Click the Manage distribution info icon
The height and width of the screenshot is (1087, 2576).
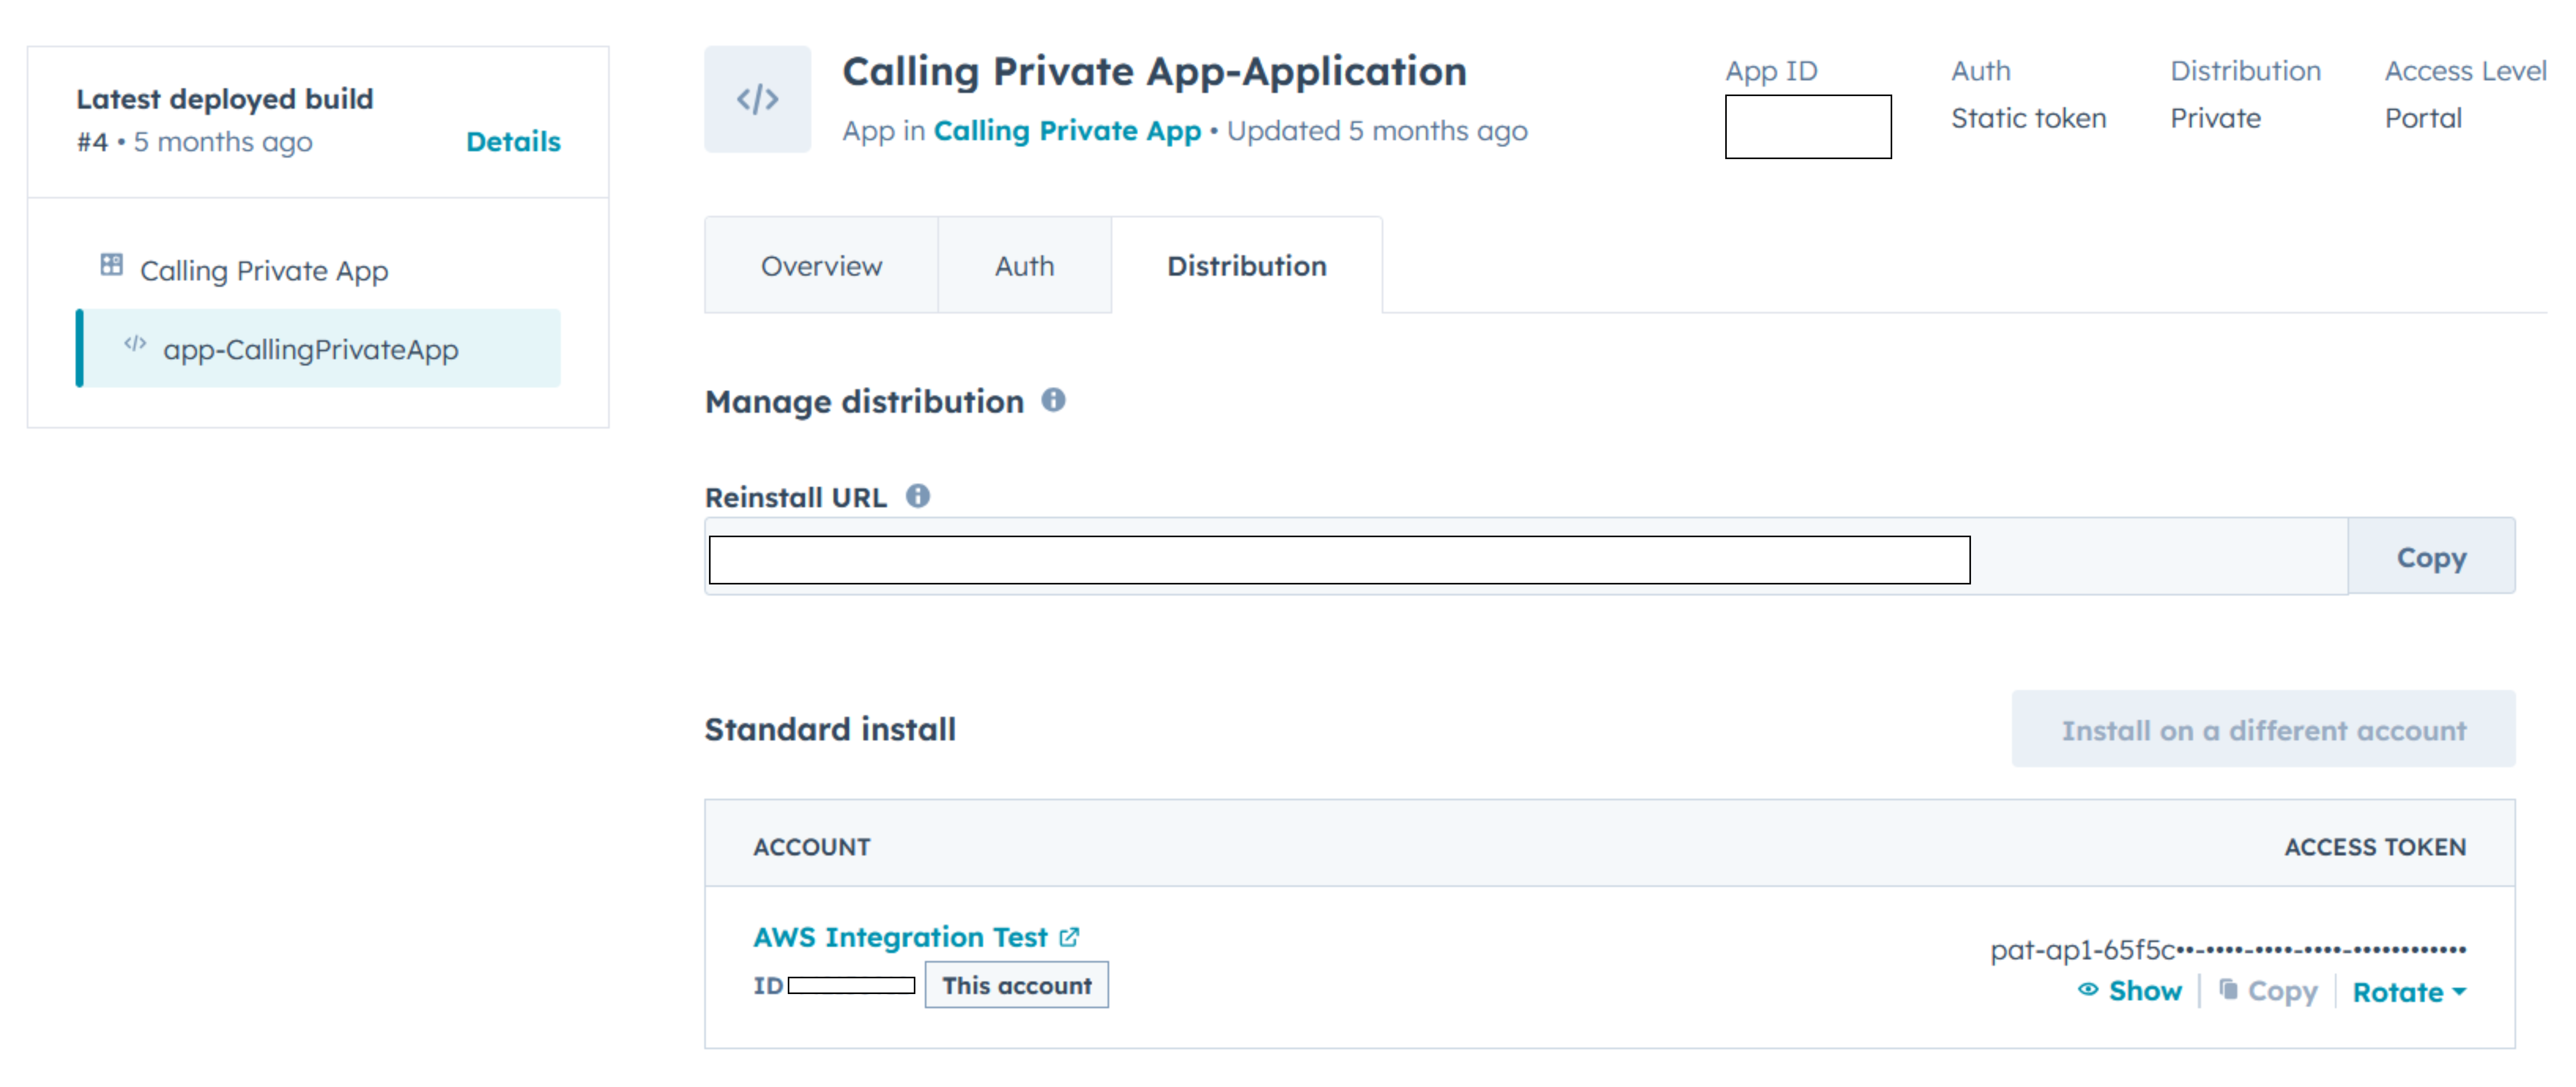1053,400
